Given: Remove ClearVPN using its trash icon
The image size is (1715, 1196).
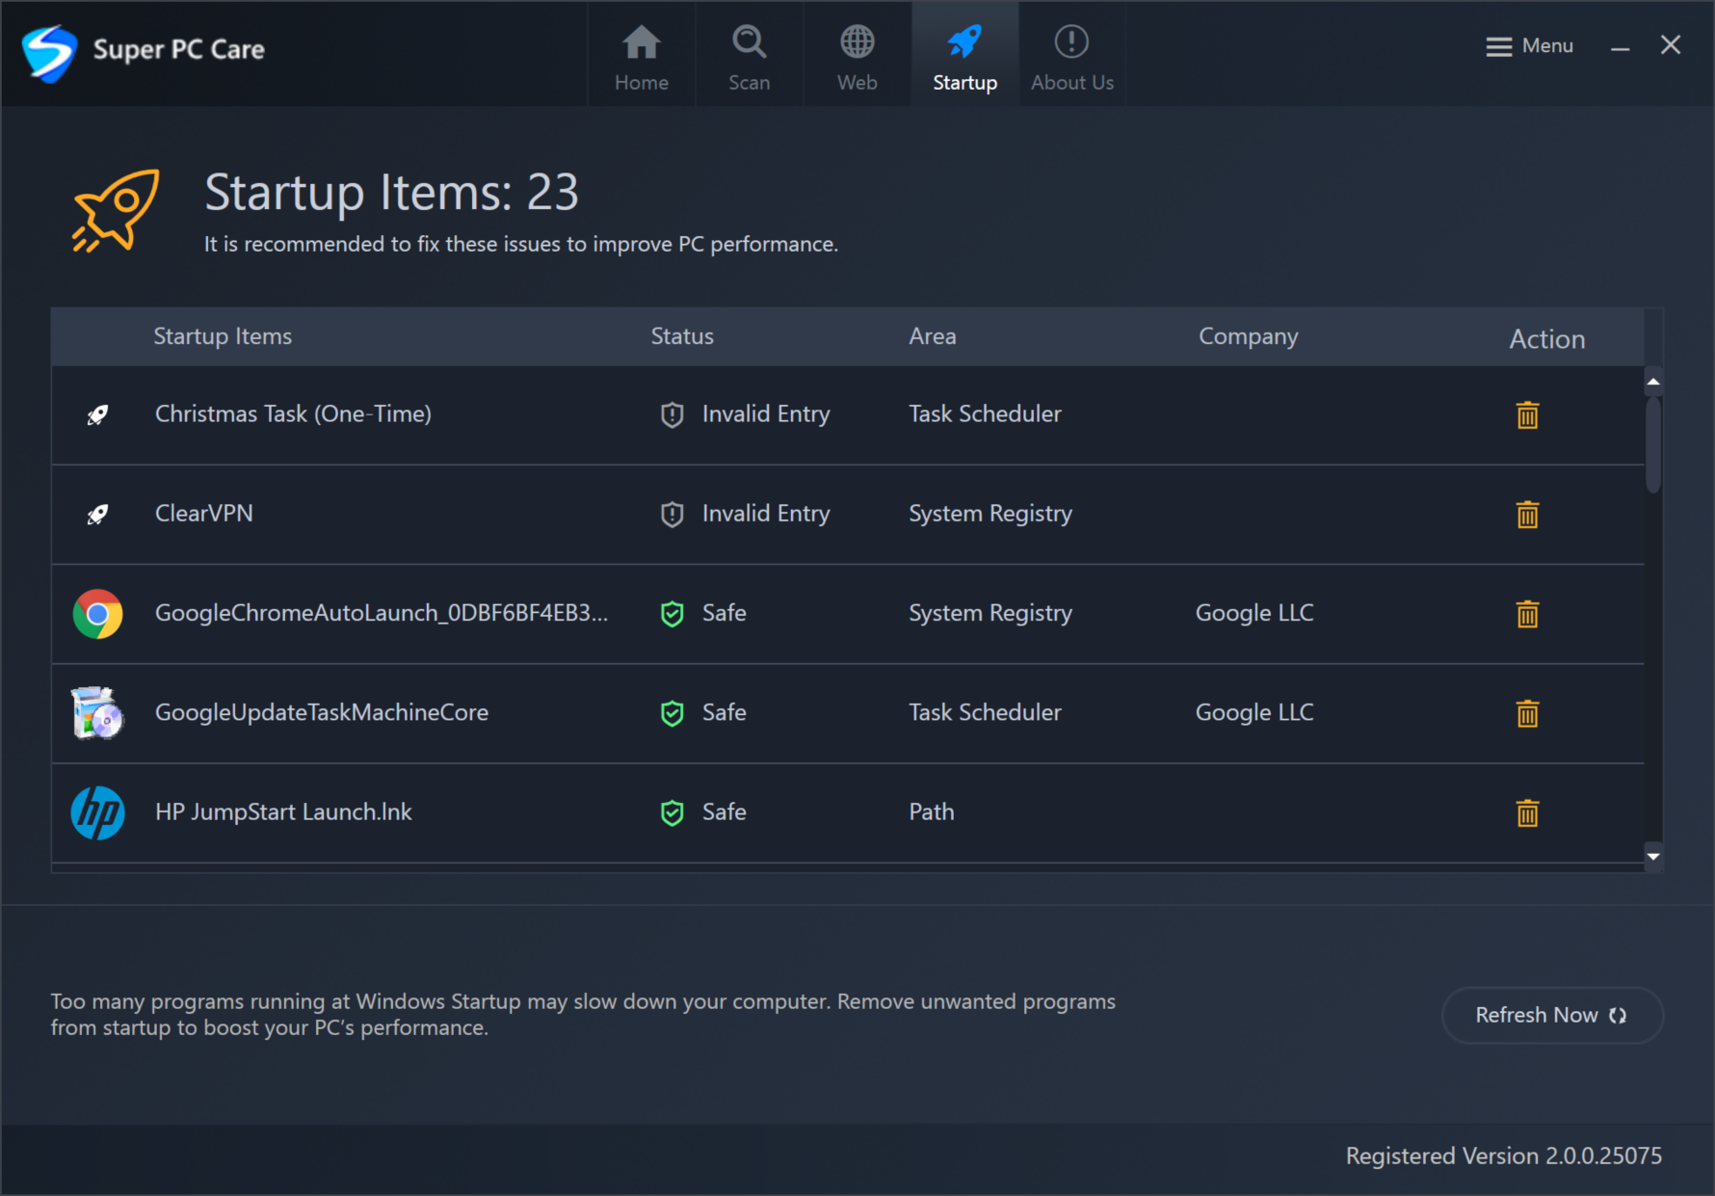Looking at the screenshot, I should click(x=1527, y=515).
